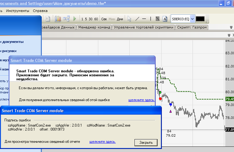Switch timeframe units to Сек
Viewport: 234px width, 152px height.
click(x=104, y=19)
